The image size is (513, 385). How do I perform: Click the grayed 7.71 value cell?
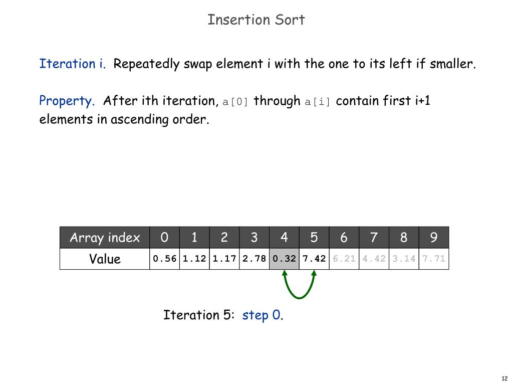(x=434, y=259)
